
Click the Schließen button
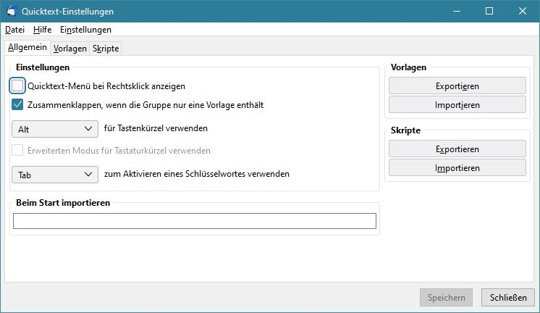pyautogui.click(x=508, y=298)
